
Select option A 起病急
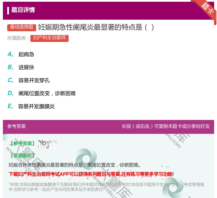point(21,54)
